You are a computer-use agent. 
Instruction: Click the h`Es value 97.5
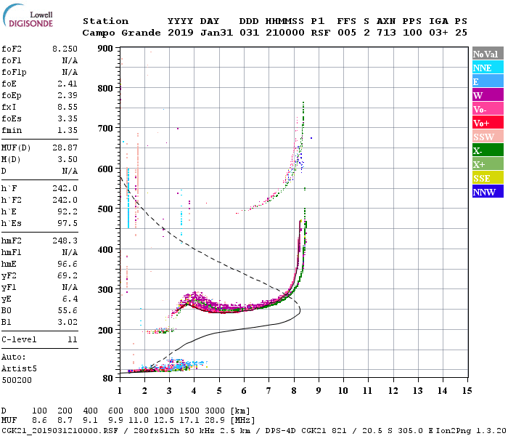click(x=67, y=224)
